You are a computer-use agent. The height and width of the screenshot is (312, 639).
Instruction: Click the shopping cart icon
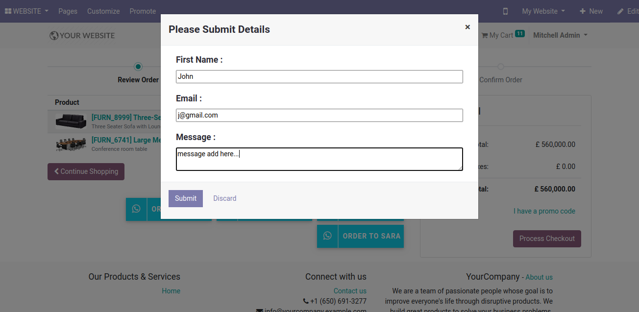(485, 35)
